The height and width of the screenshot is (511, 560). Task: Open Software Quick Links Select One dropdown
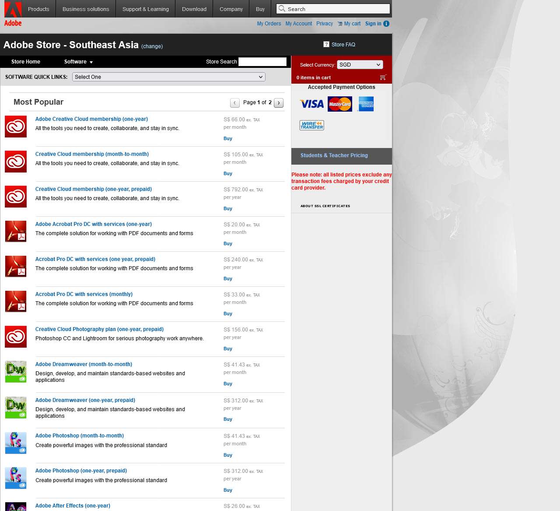point(169,77)
